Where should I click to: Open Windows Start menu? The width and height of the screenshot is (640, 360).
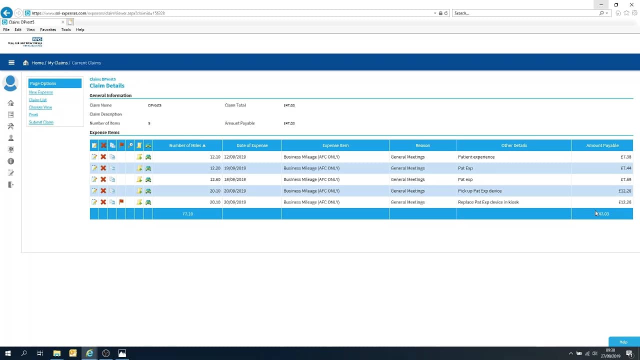tap(8, 353)
